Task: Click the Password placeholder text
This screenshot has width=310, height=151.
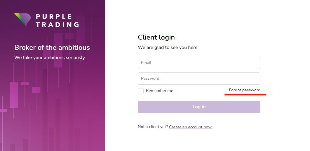Action: pyautogui.click(x=150, y=79)
